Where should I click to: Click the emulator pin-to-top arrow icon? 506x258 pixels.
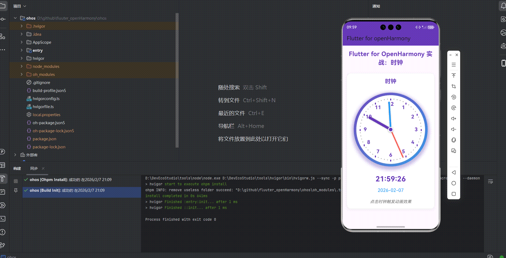coord(454,76)
